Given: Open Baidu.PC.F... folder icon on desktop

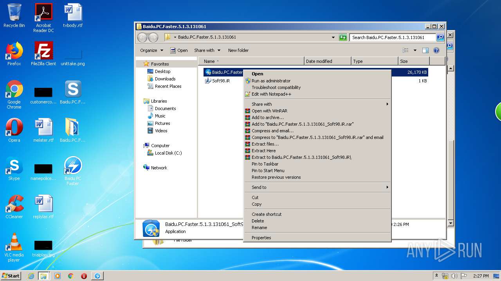Looking at the screenshot, I should click(73, 130).
